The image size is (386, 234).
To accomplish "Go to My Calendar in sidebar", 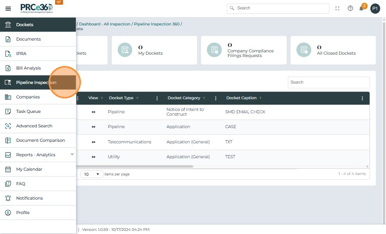I will point(29,169).
